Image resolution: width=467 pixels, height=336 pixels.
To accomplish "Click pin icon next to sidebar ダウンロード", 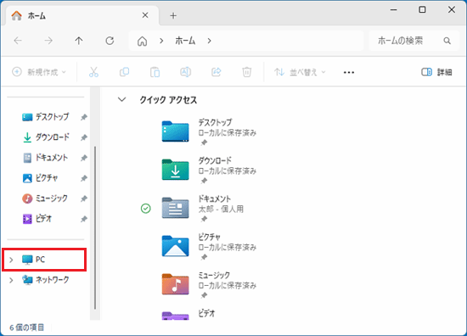I will click(x=84, y=137).
